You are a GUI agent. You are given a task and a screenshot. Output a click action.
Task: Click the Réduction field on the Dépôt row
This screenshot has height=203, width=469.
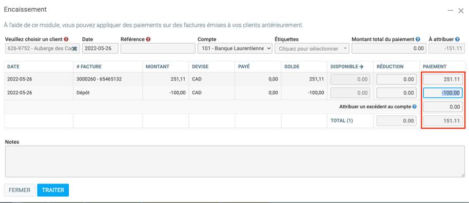click(x=397, y=93)
